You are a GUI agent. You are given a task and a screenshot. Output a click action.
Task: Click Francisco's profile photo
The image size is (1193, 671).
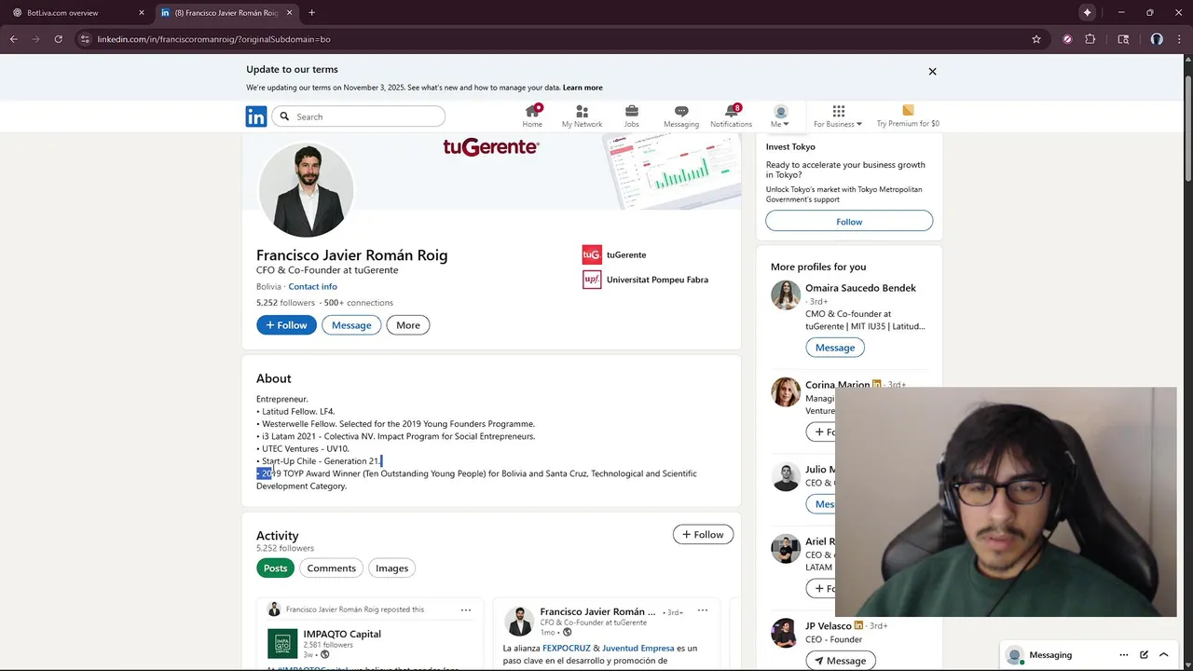305,191
